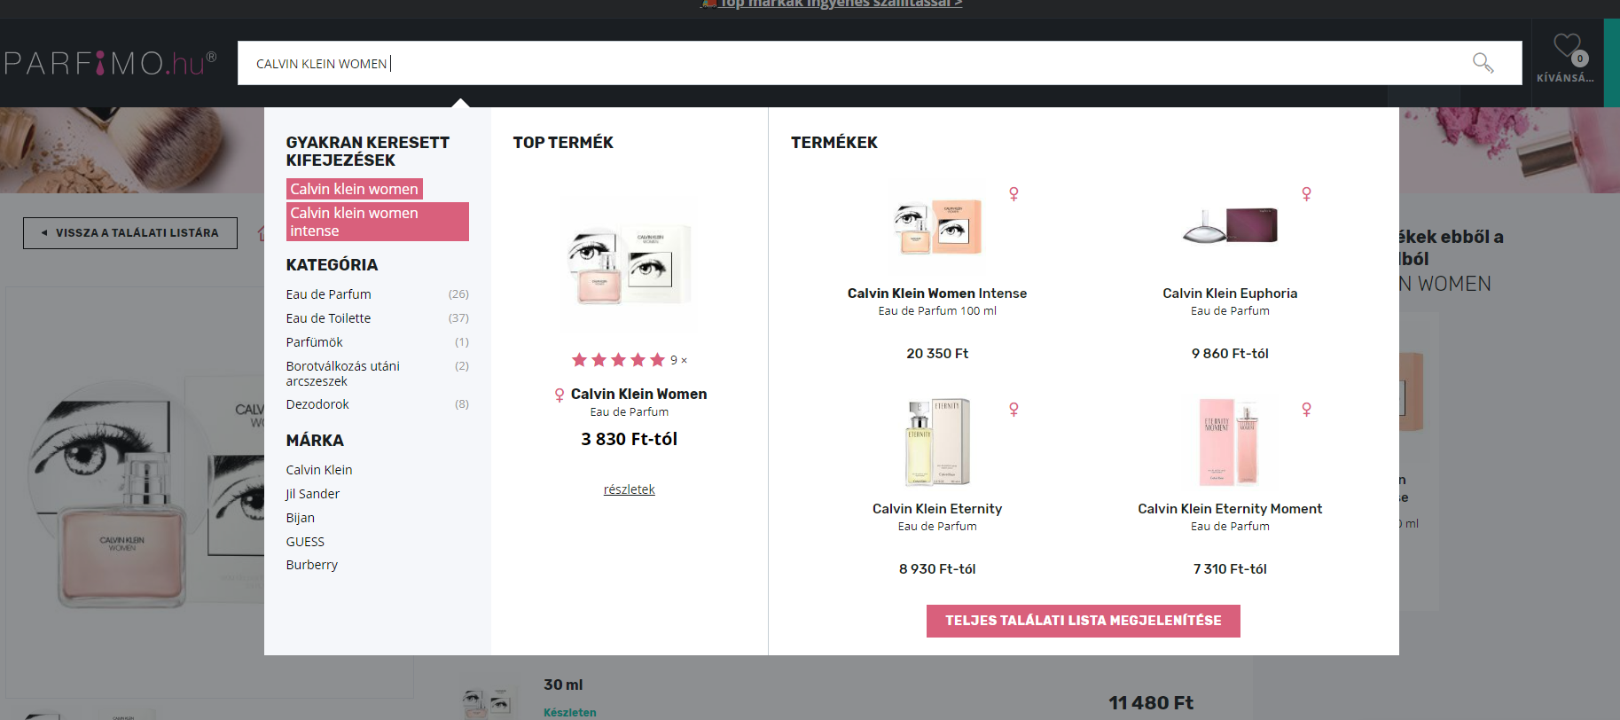The image size is (1620, 720).
Task: Select the top product Calvin Klein Women image
Action: (629, 263)
